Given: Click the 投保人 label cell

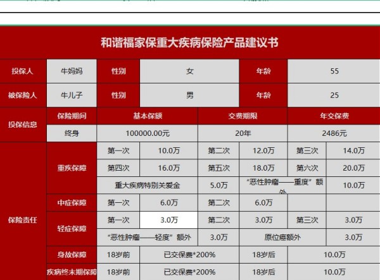Looking at the screenshot, I should pyautogui.click(x=23, y=71).
